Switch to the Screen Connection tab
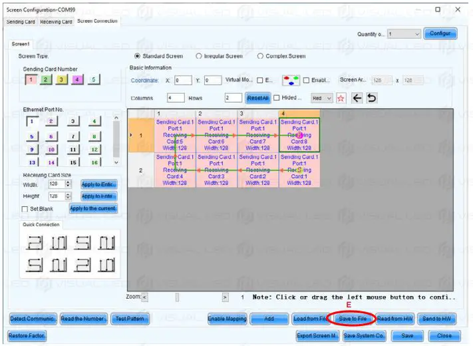This screenshot has width=473, height=346. pos(97,21)
